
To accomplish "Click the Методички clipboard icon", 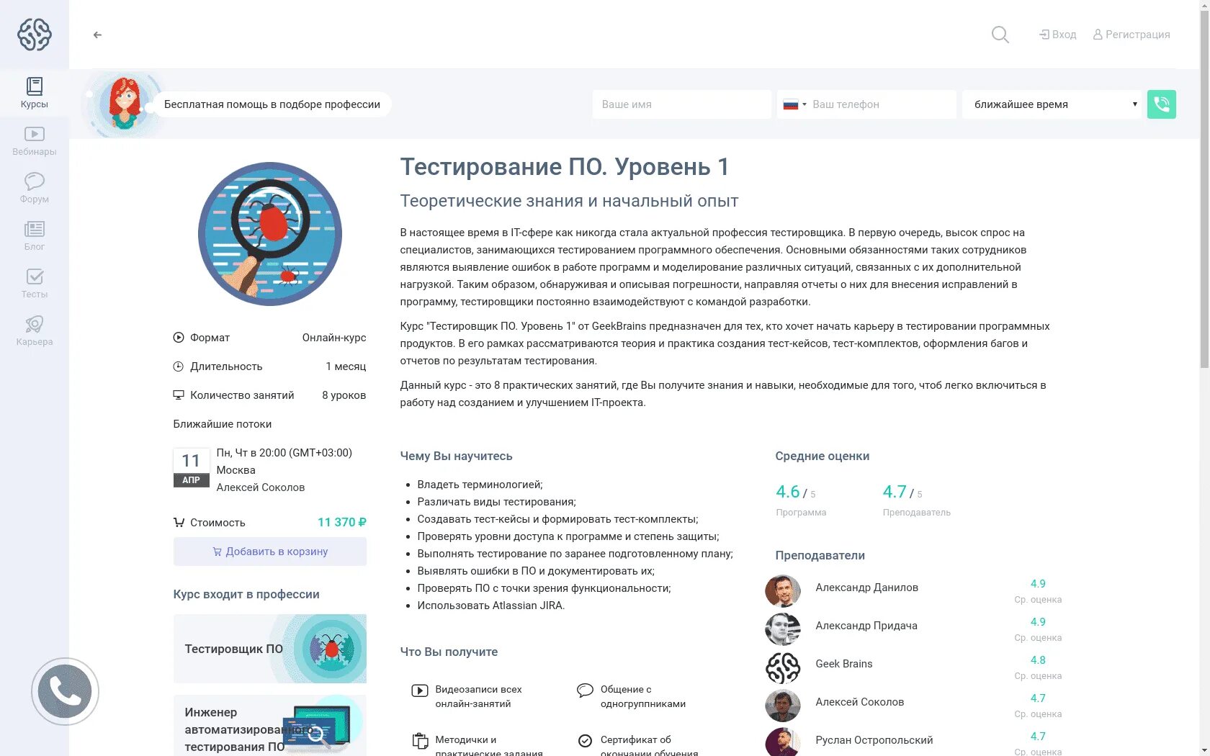I will pyautogui.click(x=420, y=741).
